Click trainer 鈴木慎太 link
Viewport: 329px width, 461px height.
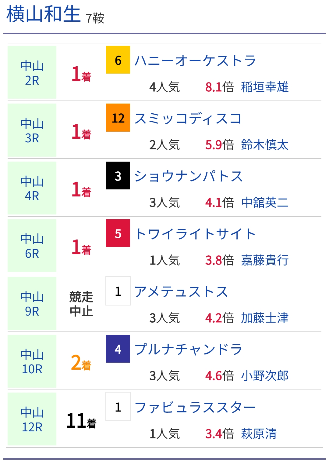coord(264,145)
